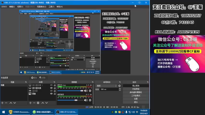The height and width of the screenshot is (115, 205).
Task: Click the 显示器采集 2 monitor source icon
Action: [x=30, y=85]
